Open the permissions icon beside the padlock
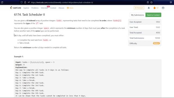This screenshot has width=174, height=98. tap(29, 2)
